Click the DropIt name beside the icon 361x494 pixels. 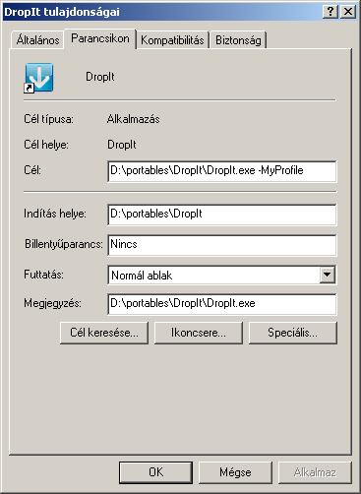[x=100, y=77]
